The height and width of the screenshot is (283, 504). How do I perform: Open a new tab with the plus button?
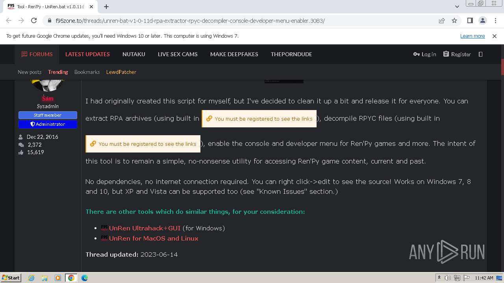pos(106,7)
